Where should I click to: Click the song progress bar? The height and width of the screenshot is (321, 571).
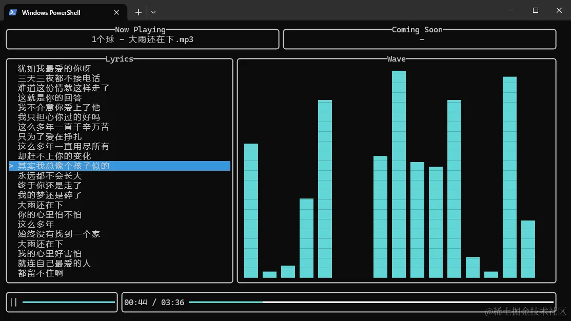(x=371, y=302)
